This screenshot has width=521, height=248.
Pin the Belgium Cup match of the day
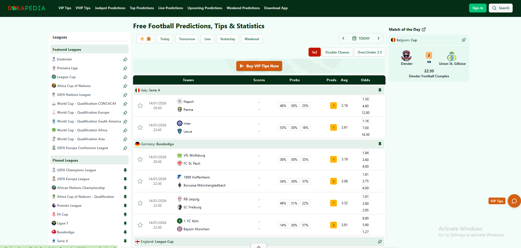point(464,40)
